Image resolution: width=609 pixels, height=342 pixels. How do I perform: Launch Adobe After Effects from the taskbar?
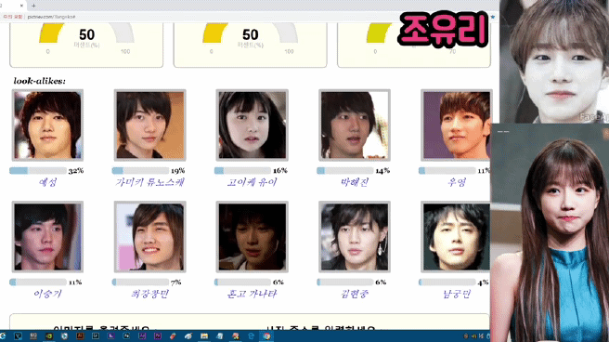tap(142, 336)
